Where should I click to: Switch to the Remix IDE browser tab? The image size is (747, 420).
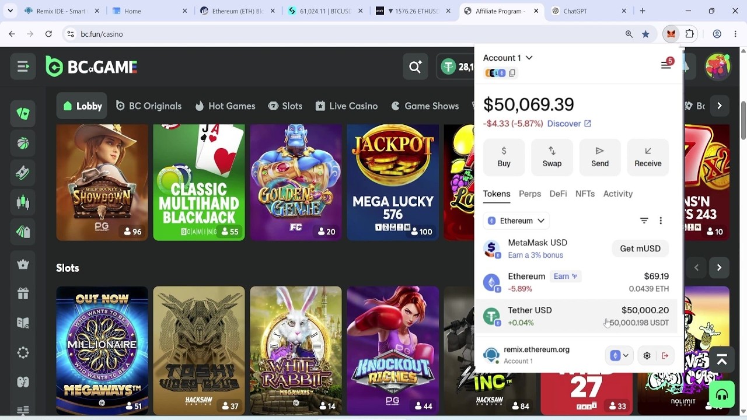pyautogui.click(x=61, y=11)
